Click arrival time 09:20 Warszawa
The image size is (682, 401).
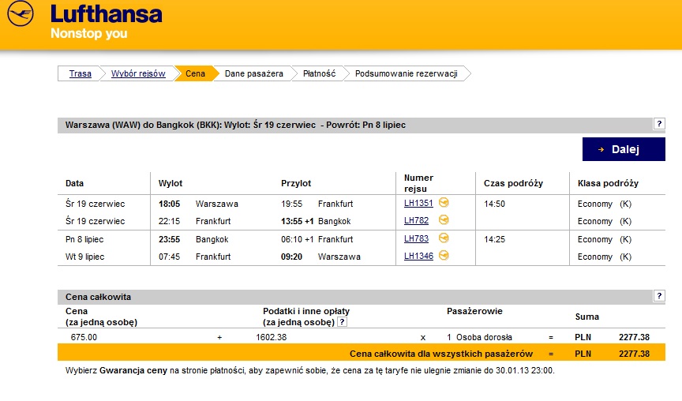(x=320, y=257)
